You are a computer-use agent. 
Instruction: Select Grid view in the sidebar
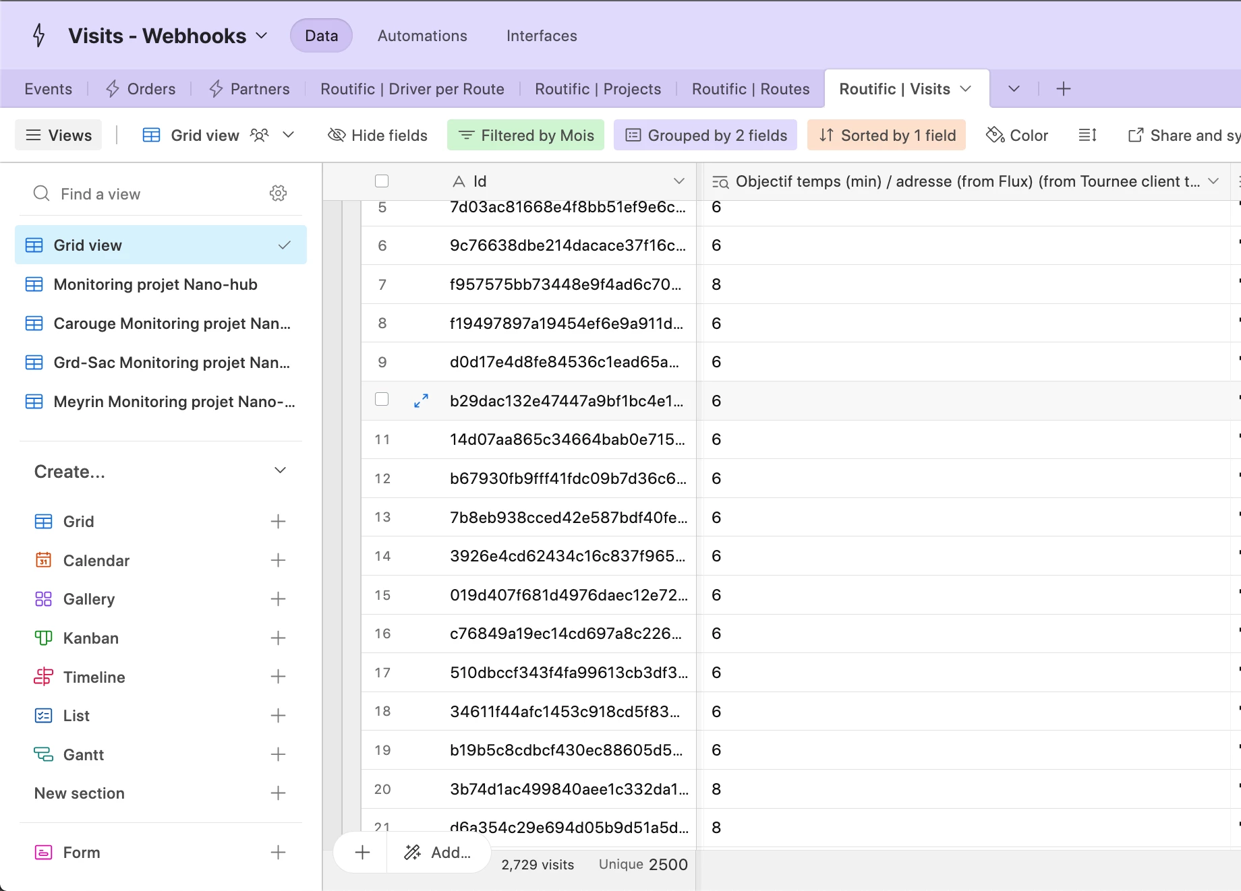coord(161,245)
